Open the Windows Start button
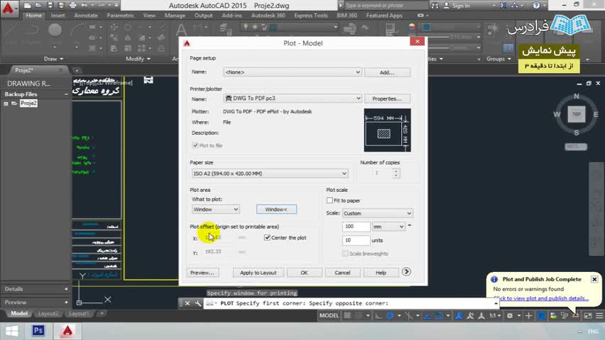605x340 pixels. 11,331
